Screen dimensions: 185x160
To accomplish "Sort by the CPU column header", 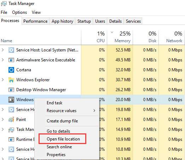I will click(x=94, y=37).
